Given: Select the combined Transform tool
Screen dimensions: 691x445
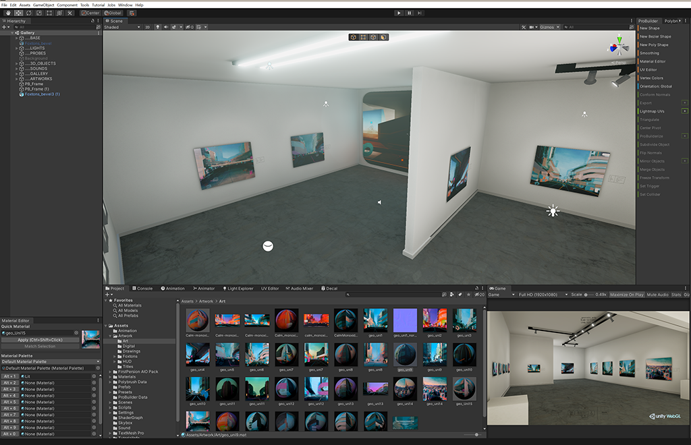Looking at the screenshot, I should [59, 13].
